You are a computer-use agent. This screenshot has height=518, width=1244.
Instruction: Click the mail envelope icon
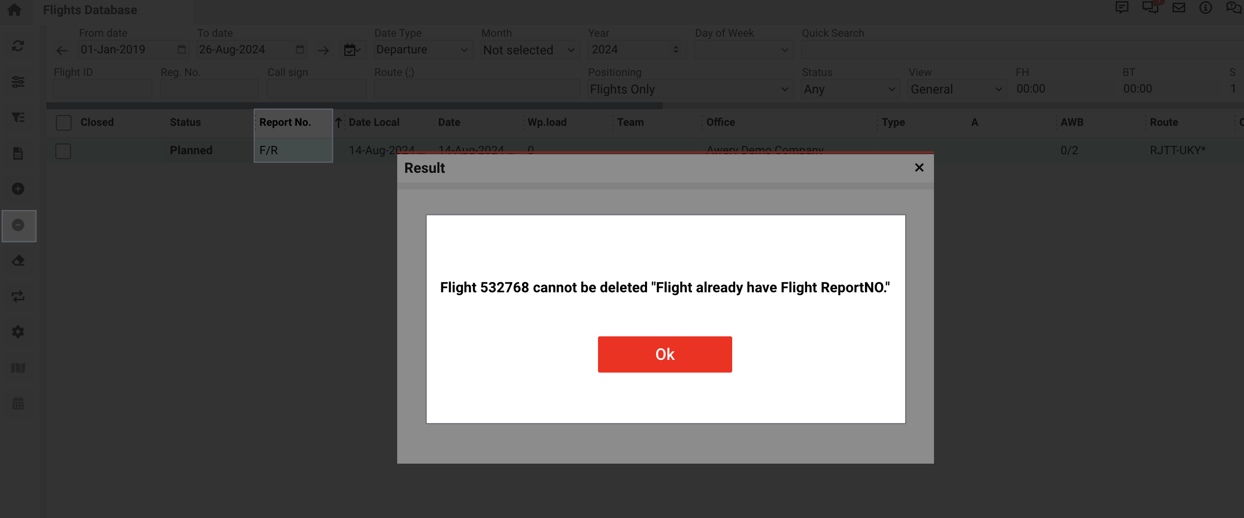(x=1178, y=8)
